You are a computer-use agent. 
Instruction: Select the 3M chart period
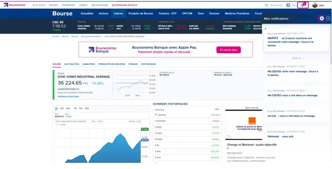(62, 108)
